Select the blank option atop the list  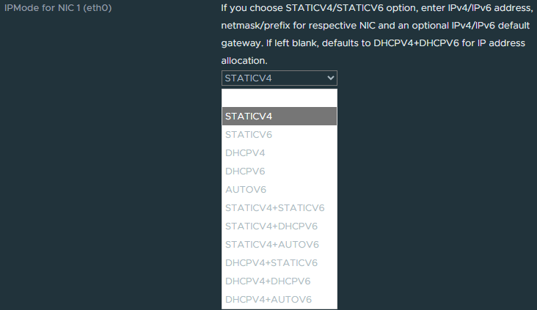coord(279,98)
